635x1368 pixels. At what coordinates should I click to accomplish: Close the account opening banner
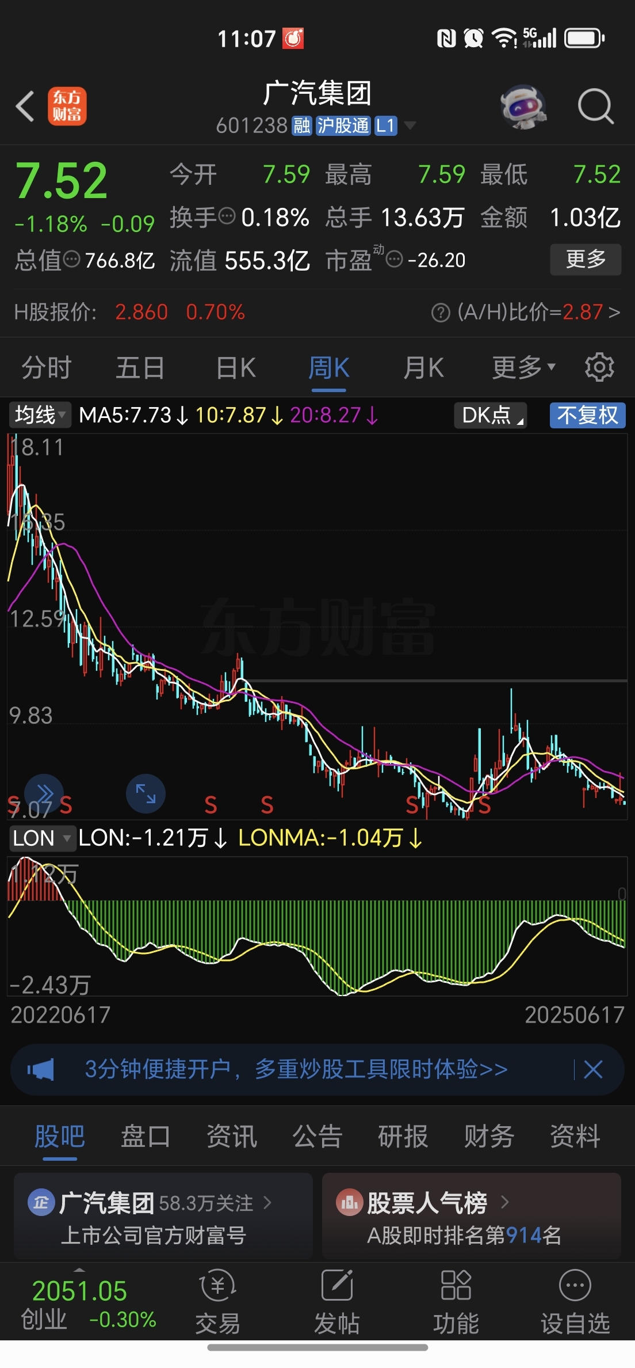(593, 1070)
